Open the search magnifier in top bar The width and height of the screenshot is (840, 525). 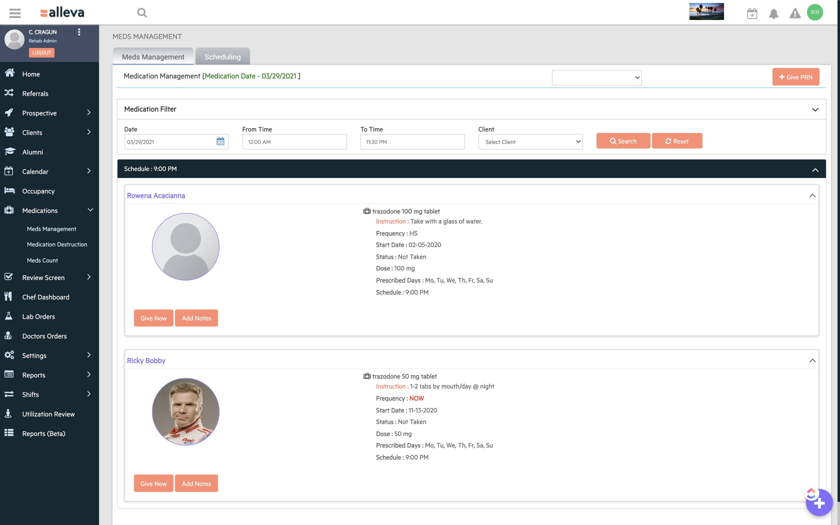[x=142, y=12]
